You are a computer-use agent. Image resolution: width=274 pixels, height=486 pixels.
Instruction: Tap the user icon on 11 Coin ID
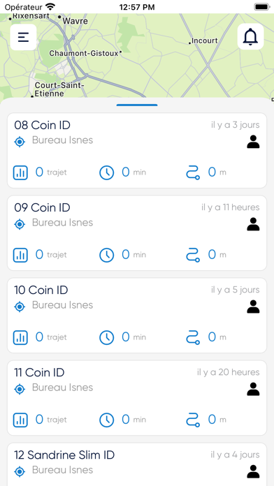(253, 389)
